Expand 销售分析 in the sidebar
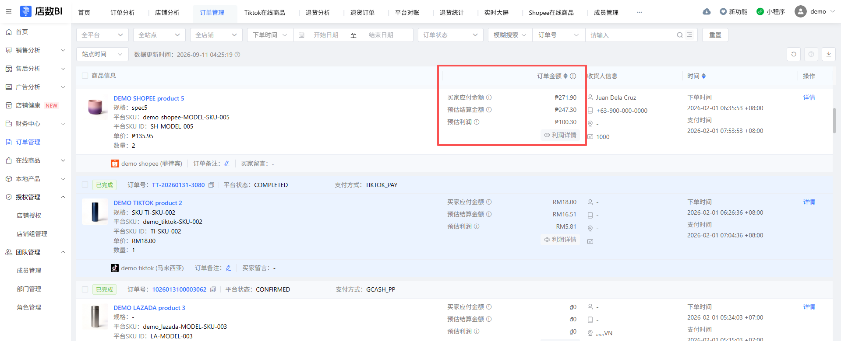Viewport: 841px width, 341px height. 35,50
